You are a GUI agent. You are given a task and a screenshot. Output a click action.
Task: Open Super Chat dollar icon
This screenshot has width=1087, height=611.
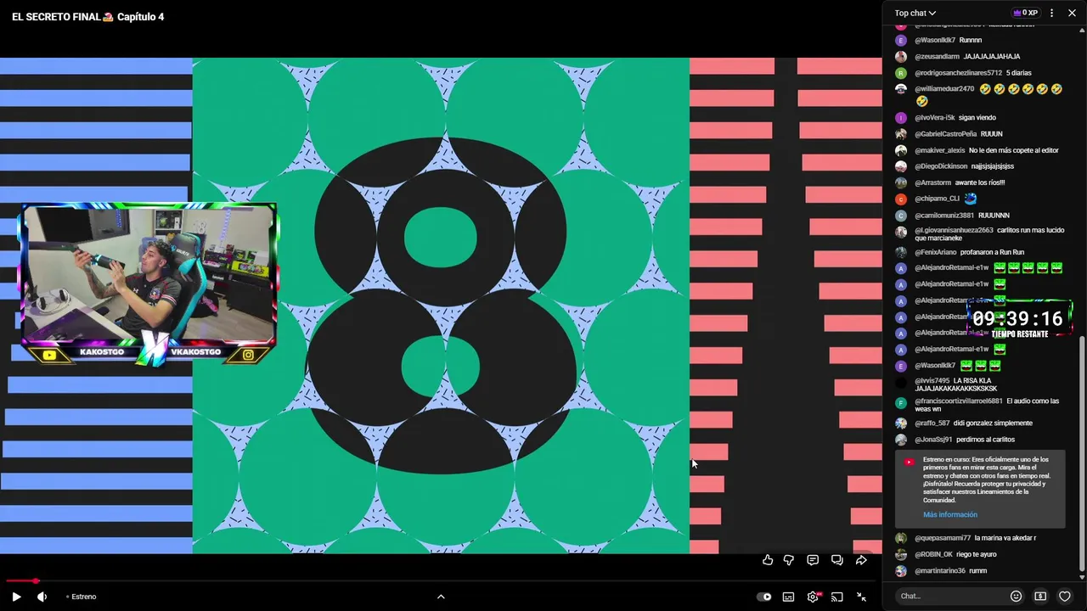[x=1040, y=597]
